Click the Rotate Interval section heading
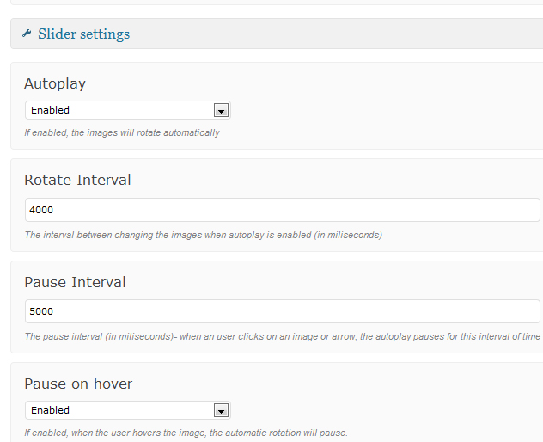 [77, 180]
